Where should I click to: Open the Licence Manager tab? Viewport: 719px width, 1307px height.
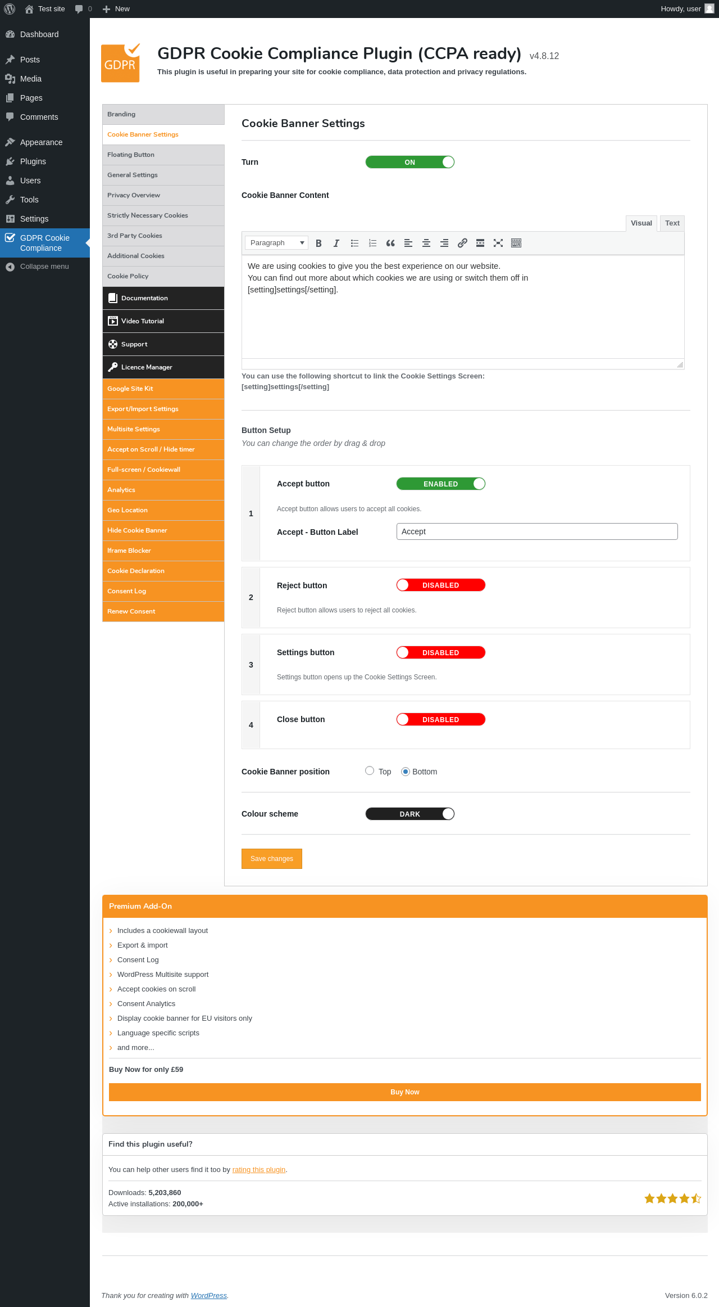pos(163,367)
